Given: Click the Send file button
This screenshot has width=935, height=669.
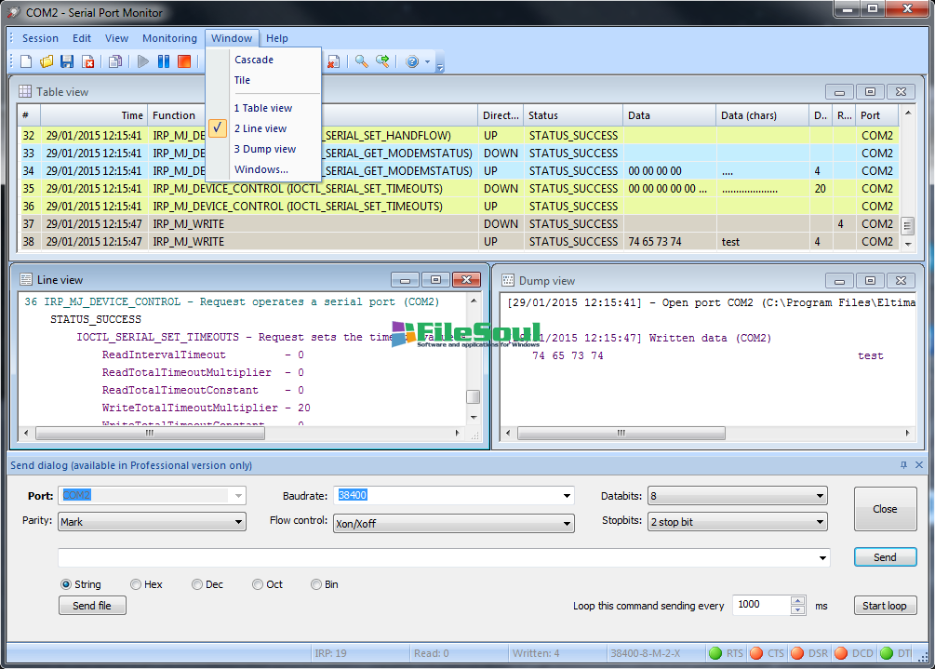Looking at the screenshot, I should tap(92, 606).
